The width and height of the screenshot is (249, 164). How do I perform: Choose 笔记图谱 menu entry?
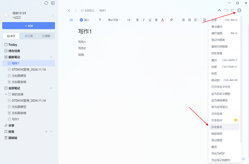[224, 140]
